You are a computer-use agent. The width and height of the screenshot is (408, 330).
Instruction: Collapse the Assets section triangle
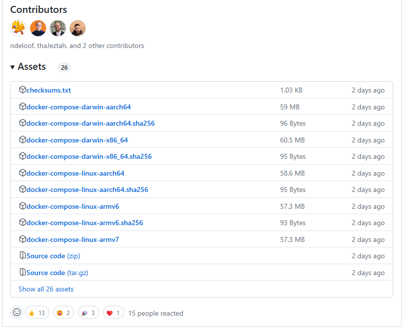click(x=12, y=67)
